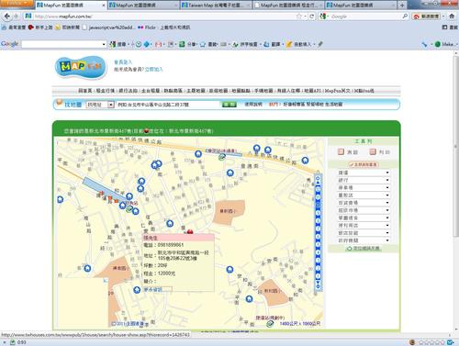Click the blue house marker near 景美街
459x346 pixels.
tap(230, 173)
